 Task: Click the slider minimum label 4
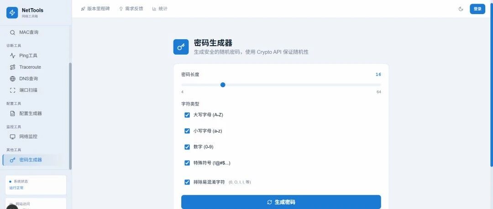click(182, 92)
